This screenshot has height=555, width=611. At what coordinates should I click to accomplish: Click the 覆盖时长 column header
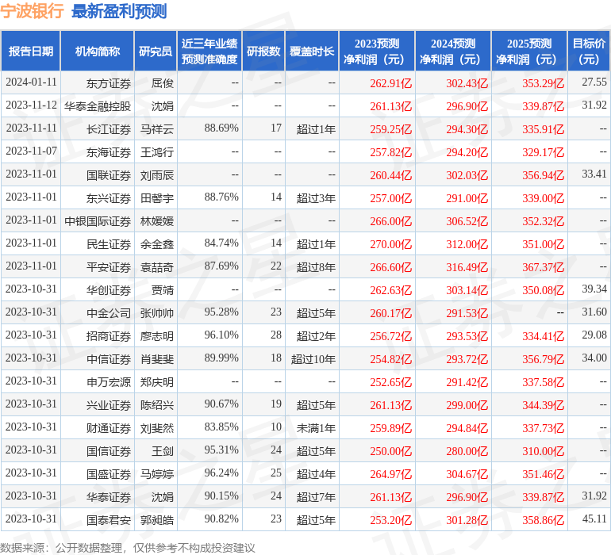click(312, 51)
